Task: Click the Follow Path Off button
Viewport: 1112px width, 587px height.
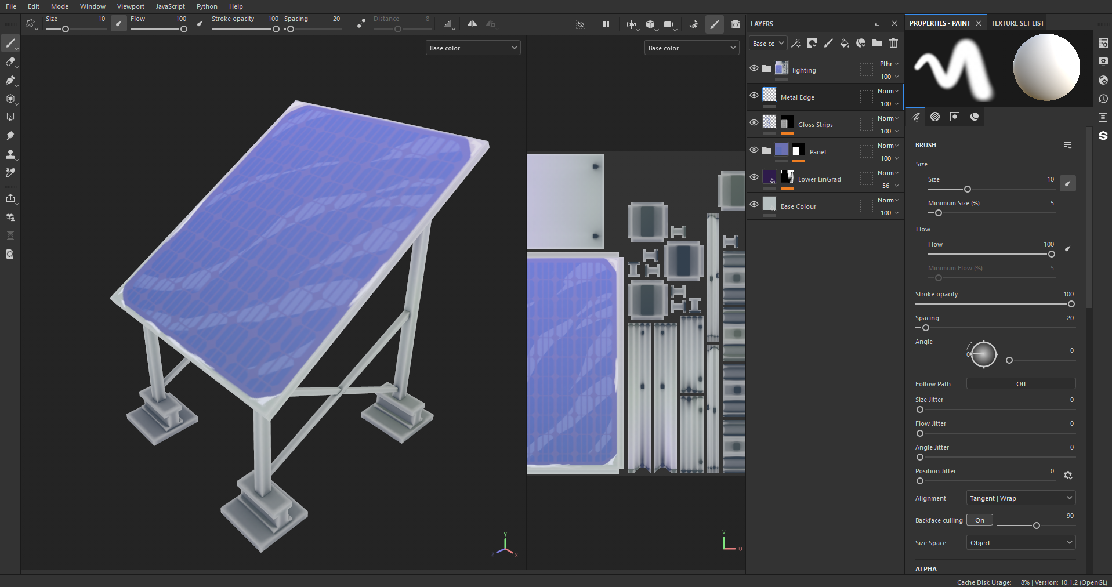Action: [1020, 384]
